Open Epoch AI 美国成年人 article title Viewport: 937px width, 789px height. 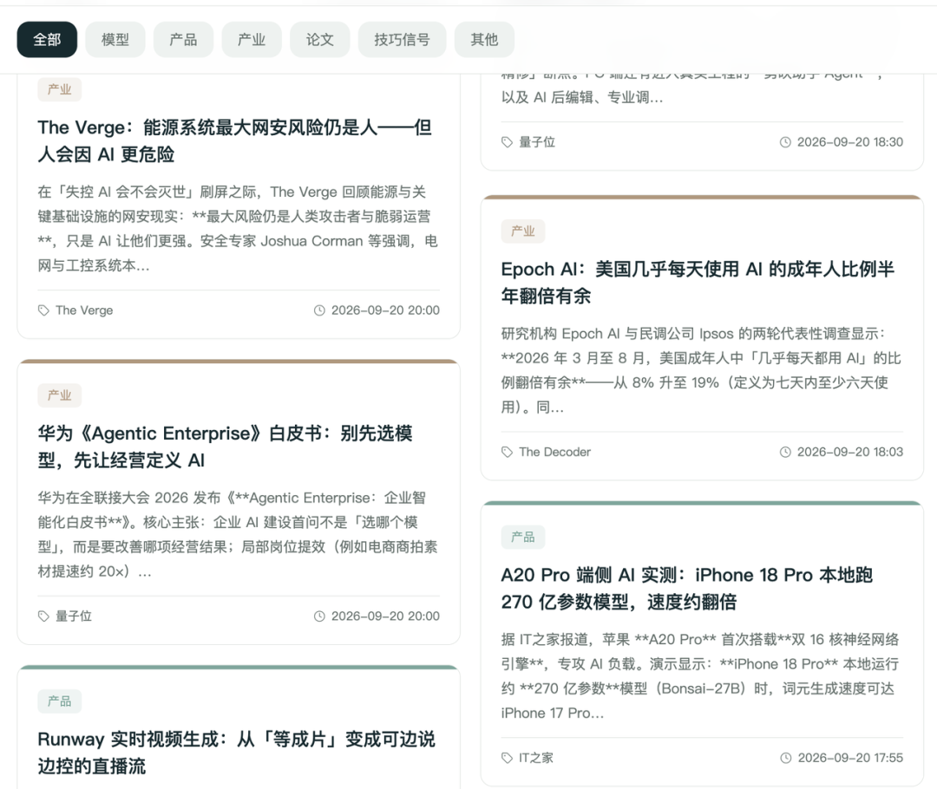[698, 282]
